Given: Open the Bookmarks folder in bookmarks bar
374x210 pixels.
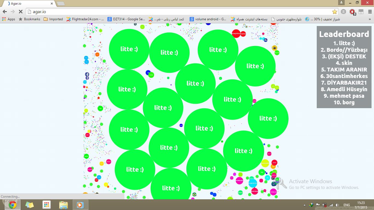Looking at the screenshot, I should point(29,19).
